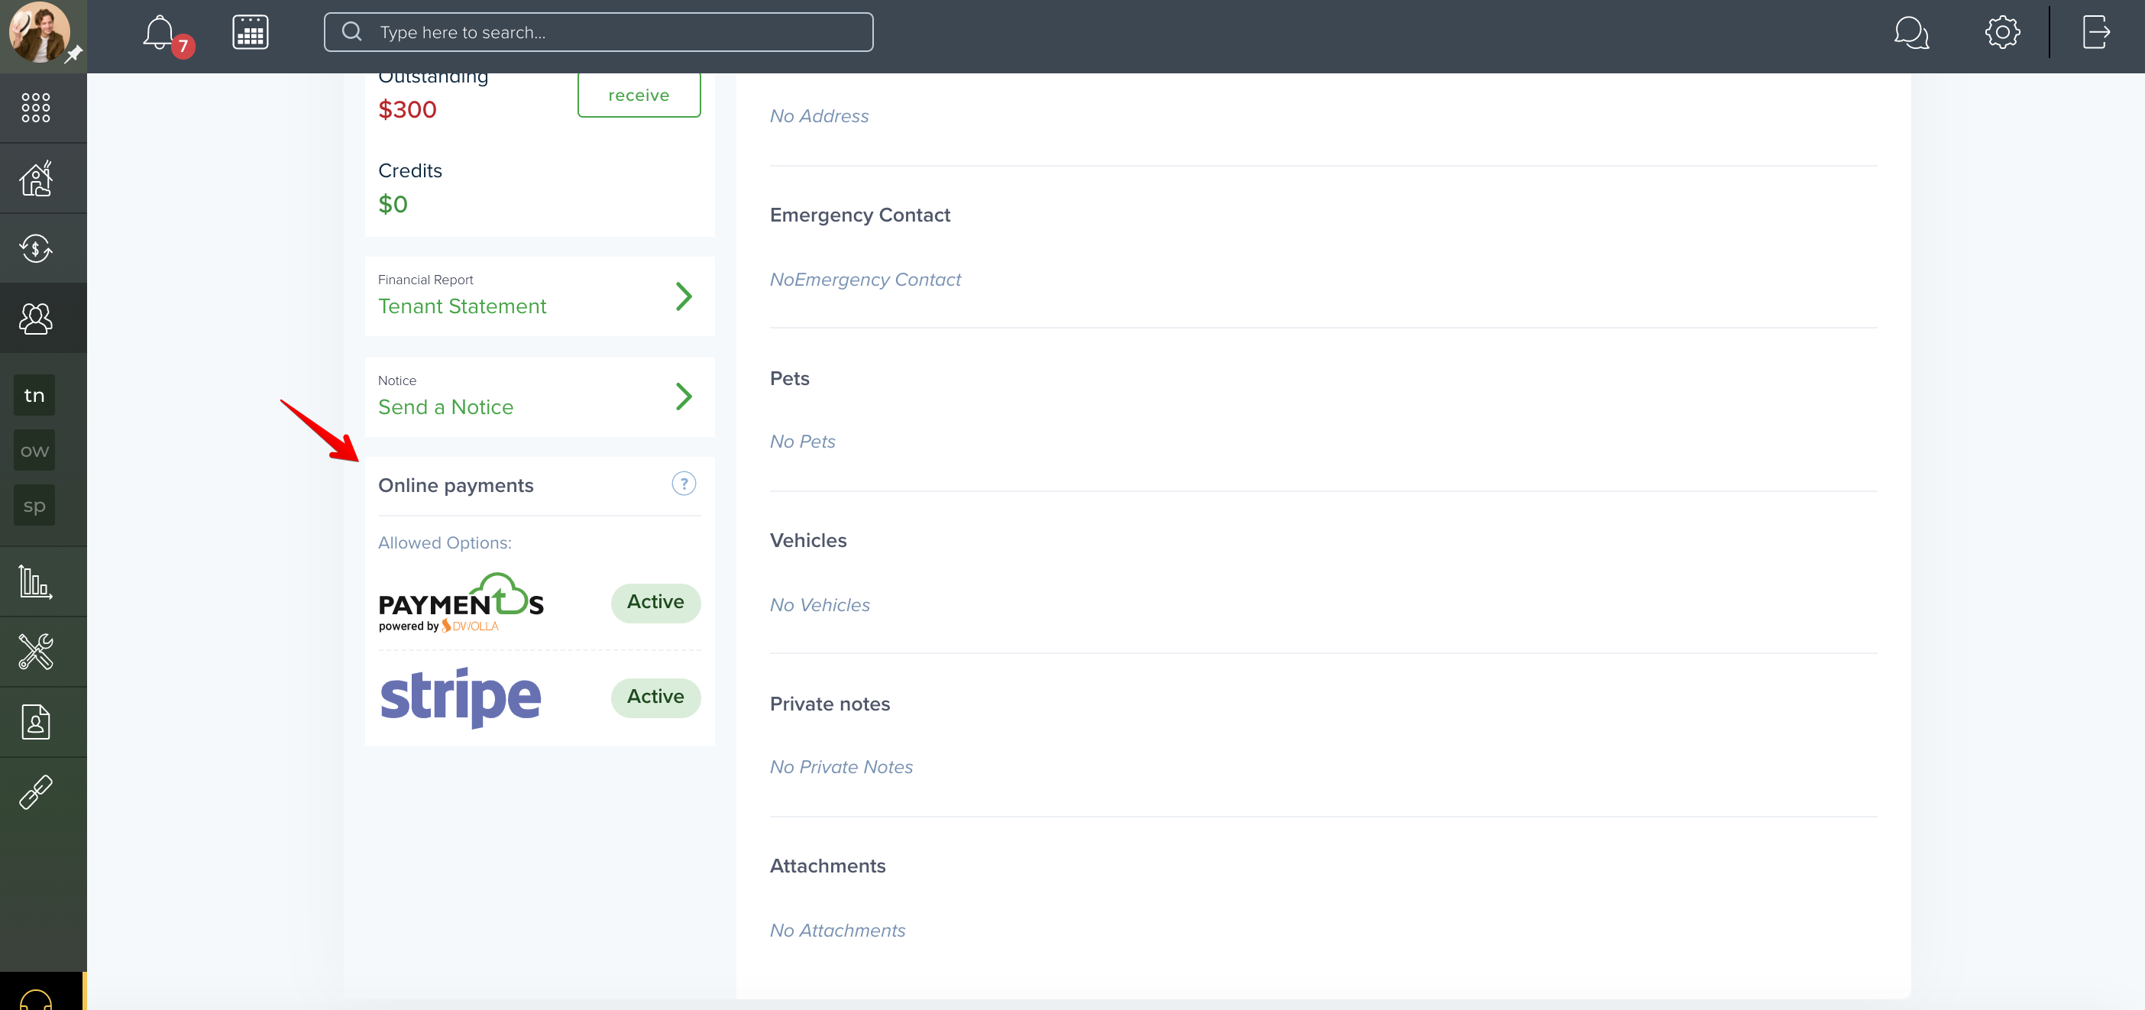Open the link chain icon in sidebar
The height and width of the screenshot is (1010, 2145).
(x=36, y=791)
